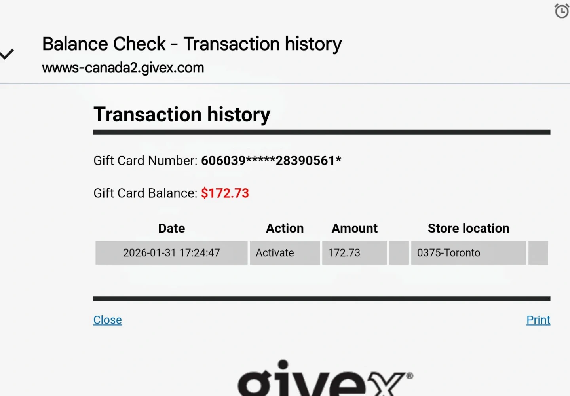Click the Transaction history heading
The width and height of the screenshot is (570, 396).
(x=182, y=115)
